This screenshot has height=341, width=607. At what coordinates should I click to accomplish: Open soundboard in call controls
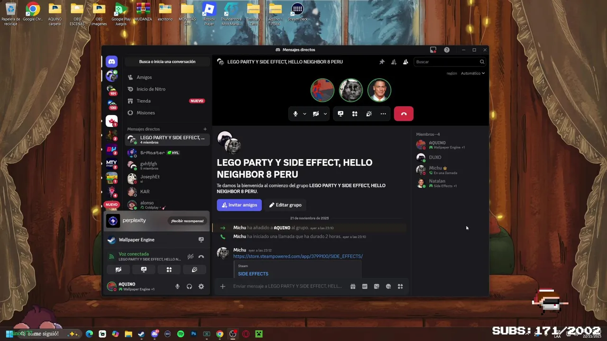[x=369, y=114]
